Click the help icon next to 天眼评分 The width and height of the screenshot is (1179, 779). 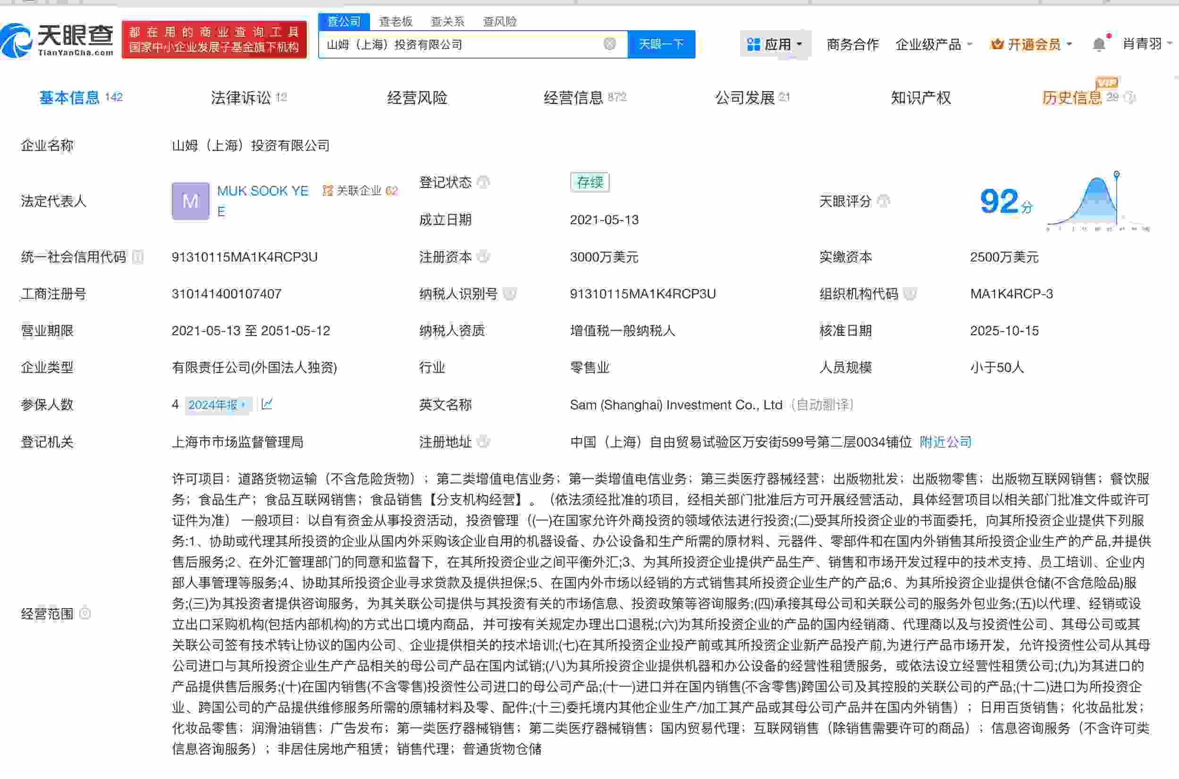pyautogui.click(x=883, y=202)
